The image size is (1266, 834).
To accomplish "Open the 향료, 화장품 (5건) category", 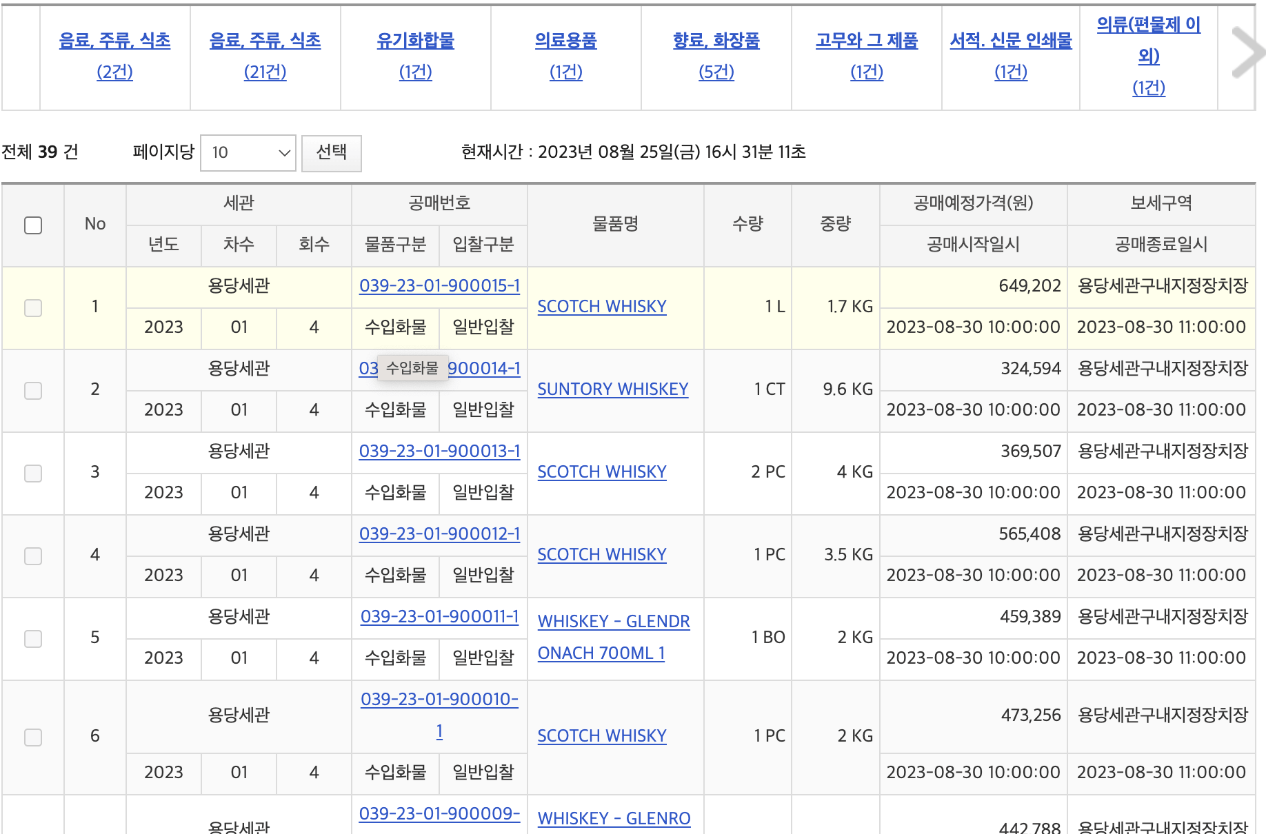I will tap(716, 56).
